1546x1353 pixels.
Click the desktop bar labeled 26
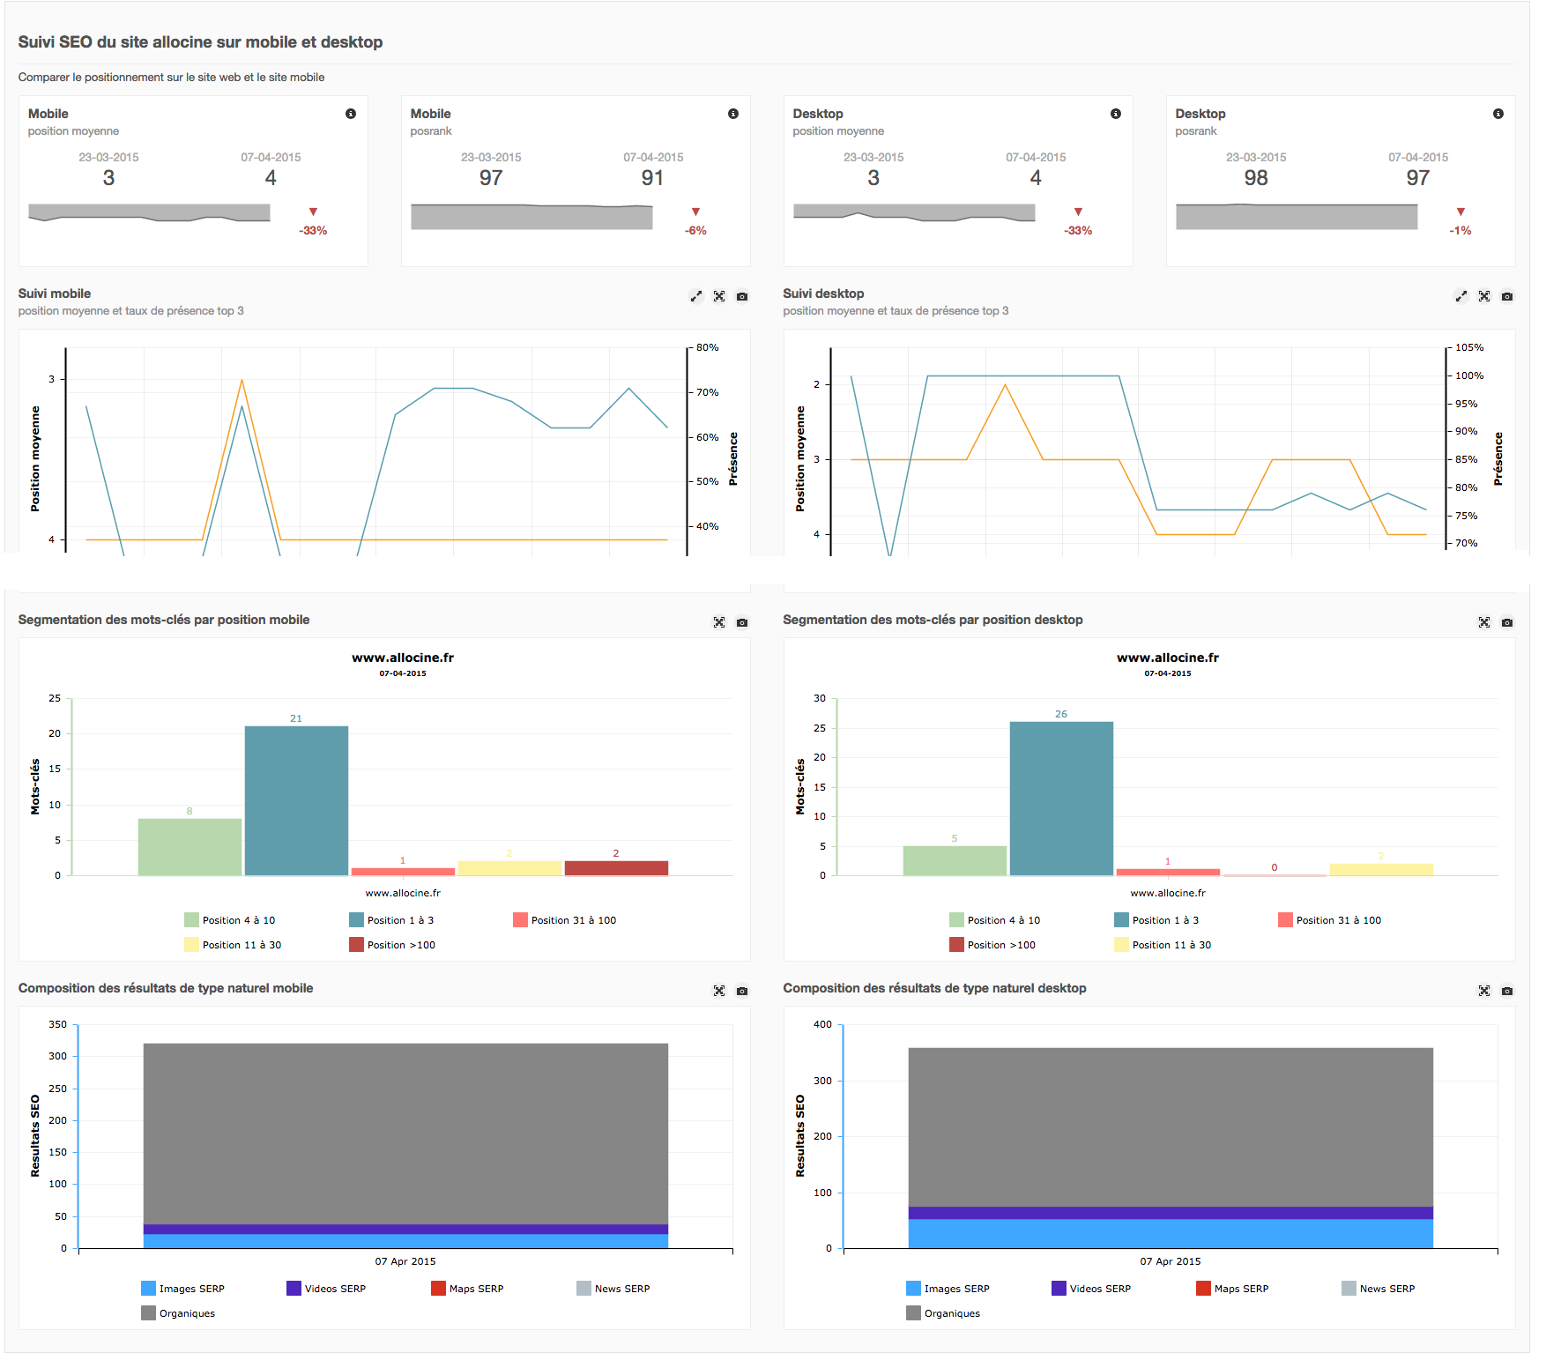[1061, 799]
